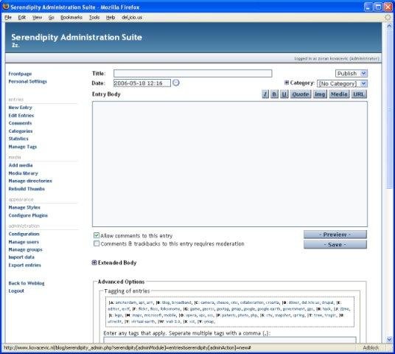Open the No Category dropdown
The height and width of the screenshot is (354, 395).
[342, 83]
